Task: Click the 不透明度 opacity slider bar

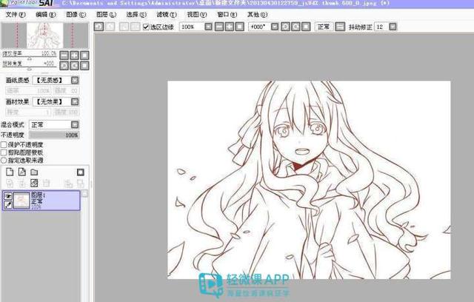Action: coord(54,135)
